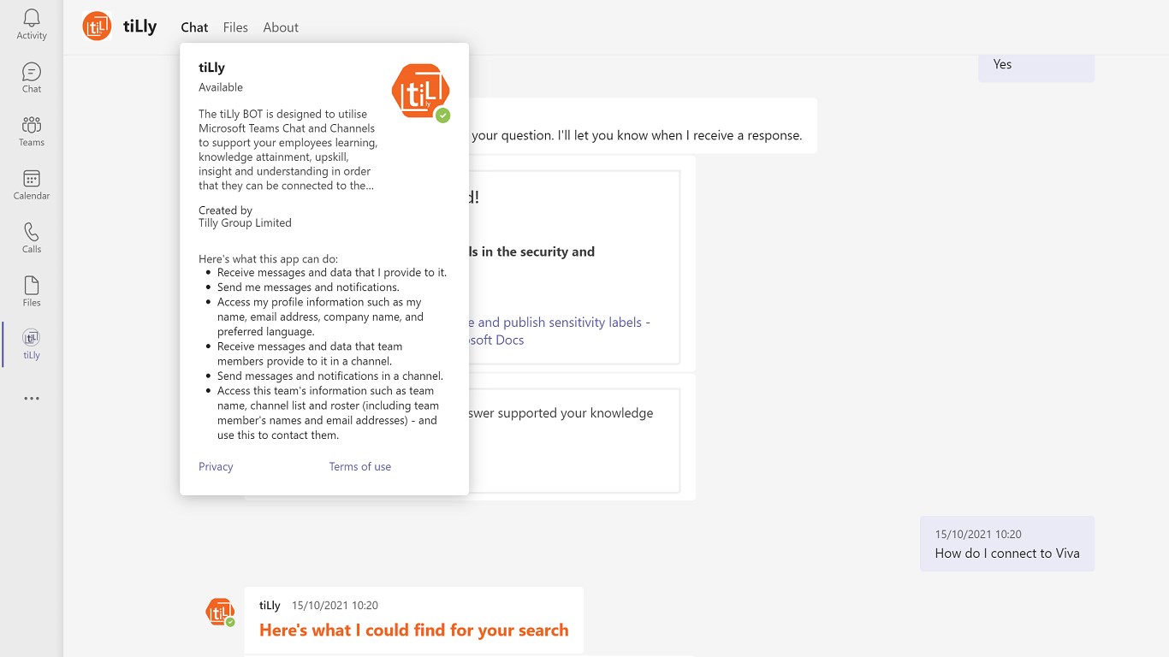Click 'Send me messages and notifications.' item

pos(308,287)
